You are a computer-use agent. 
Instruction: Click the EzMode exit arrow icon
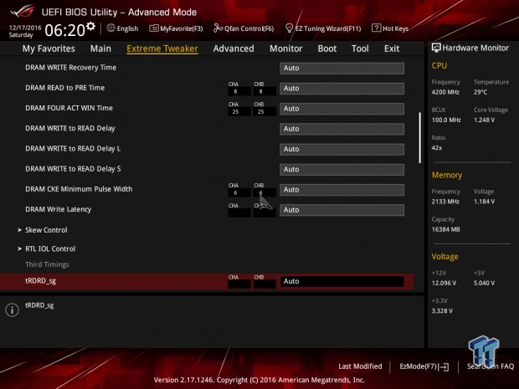coord(444,366)
